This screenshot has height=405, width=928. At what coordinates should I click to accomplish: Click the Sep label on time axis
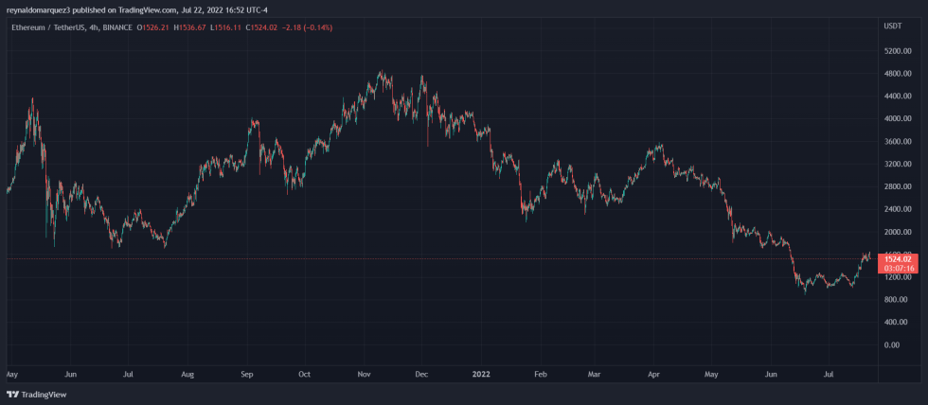pos(247,374)
